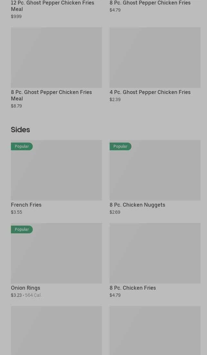This screenshot has width=207, height=355.
Task: Click Popular badge on French Fries
Action: [x=22, y=146]
